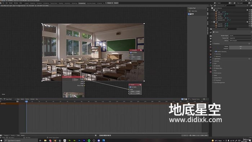Screen dimensions: 252x142
Task: Open the Texture properties tab icon
Action: [x=211, y=72]
